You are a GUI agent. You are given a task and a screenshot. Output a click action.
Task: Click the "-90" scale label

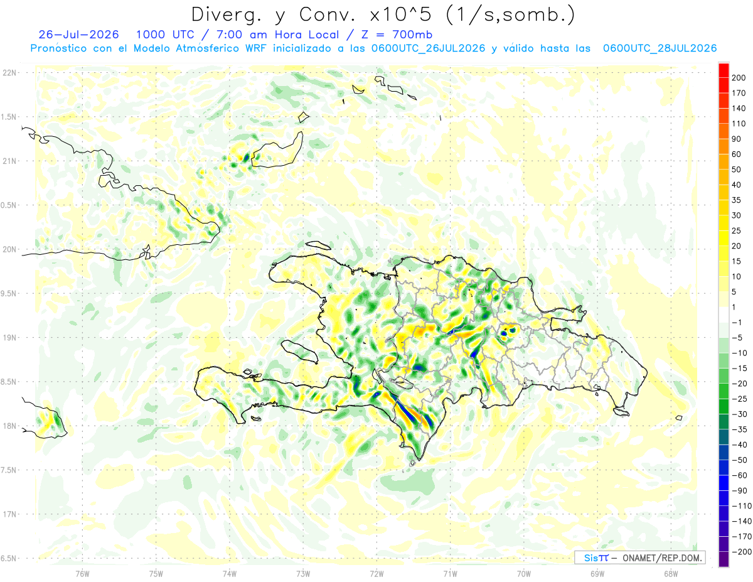pos(740,490)
